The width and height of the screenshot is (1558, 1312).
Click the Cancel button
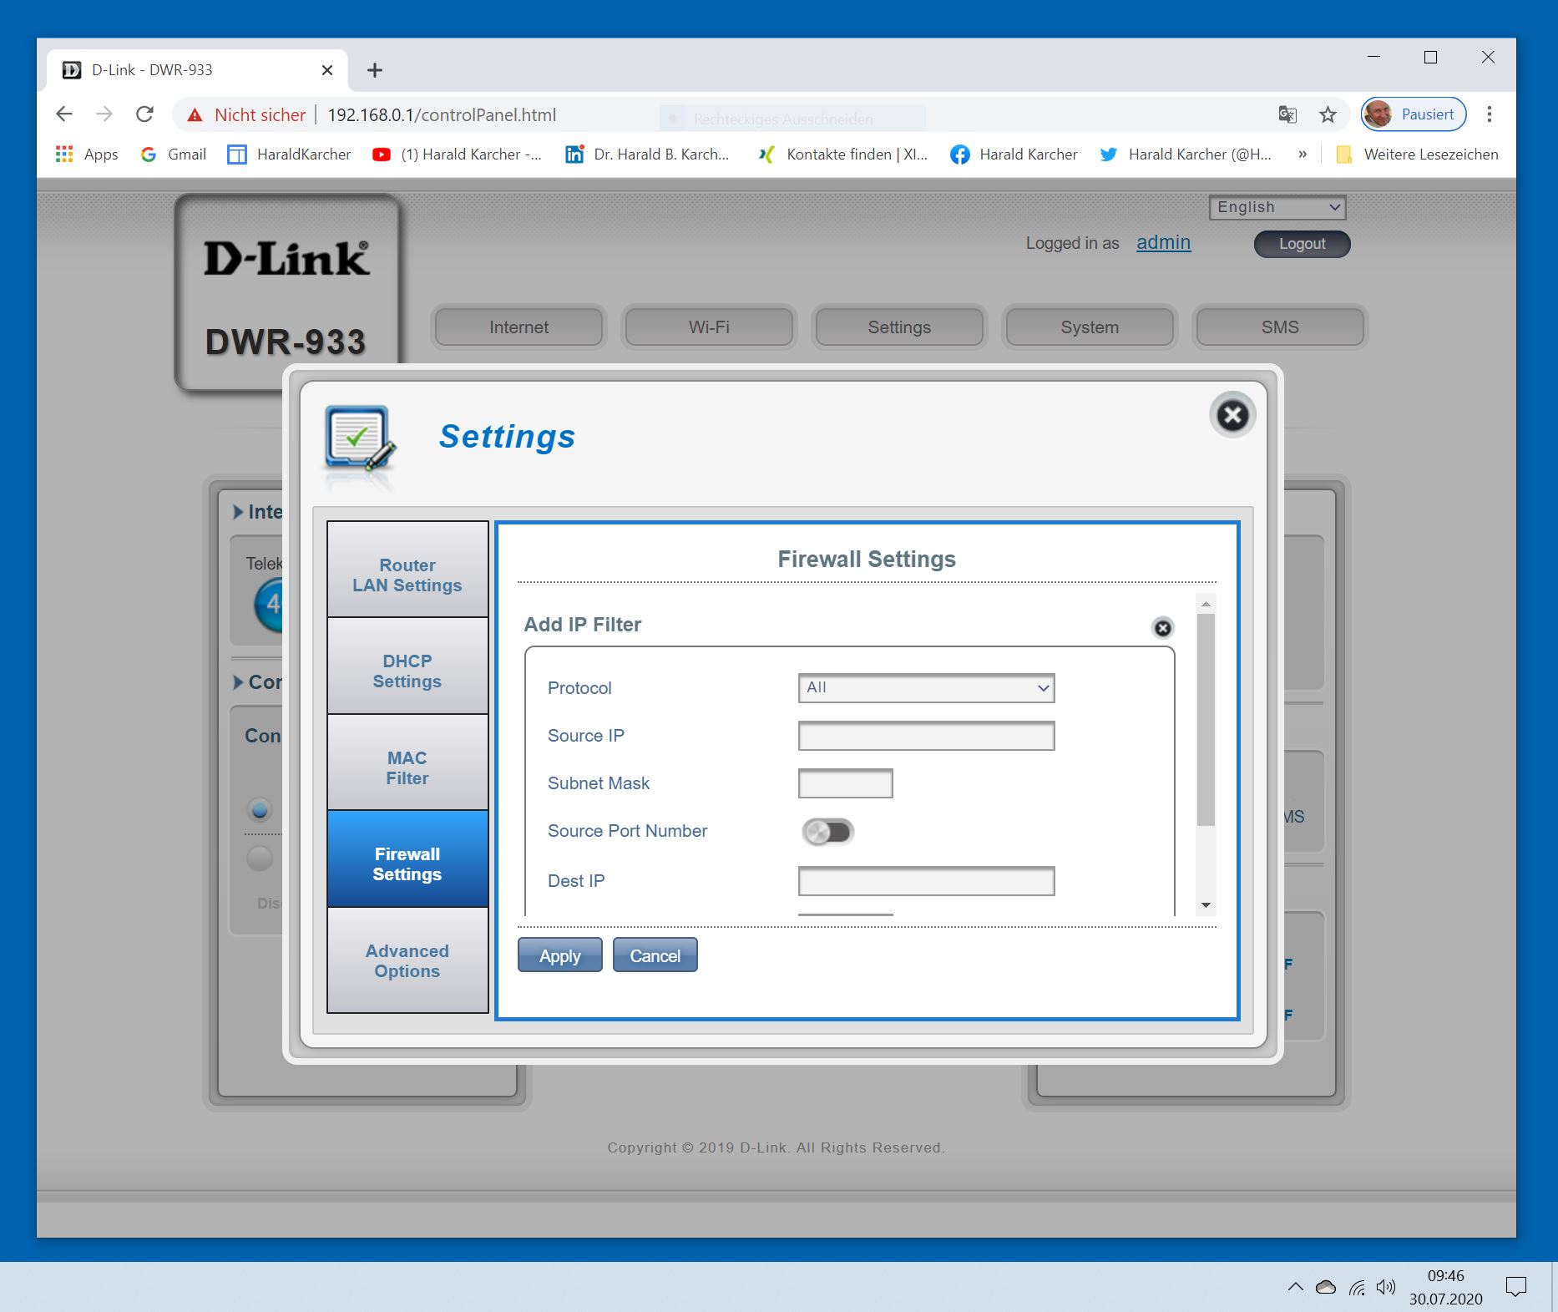click(655, 955)
